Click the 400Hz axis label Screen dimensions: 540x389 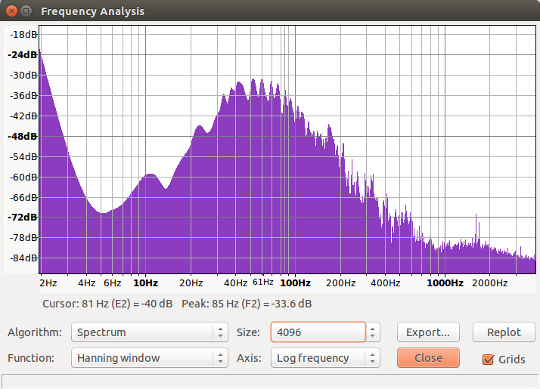click(385, 283)
